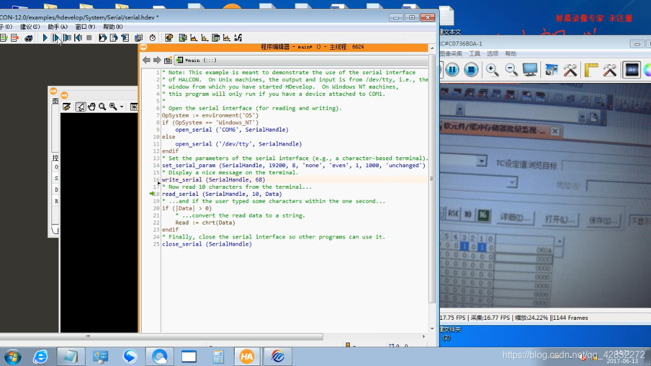This screenshot has width=651, height=366.
Task: Click the set_serial_param code line
Action: [x=294, y=165]
